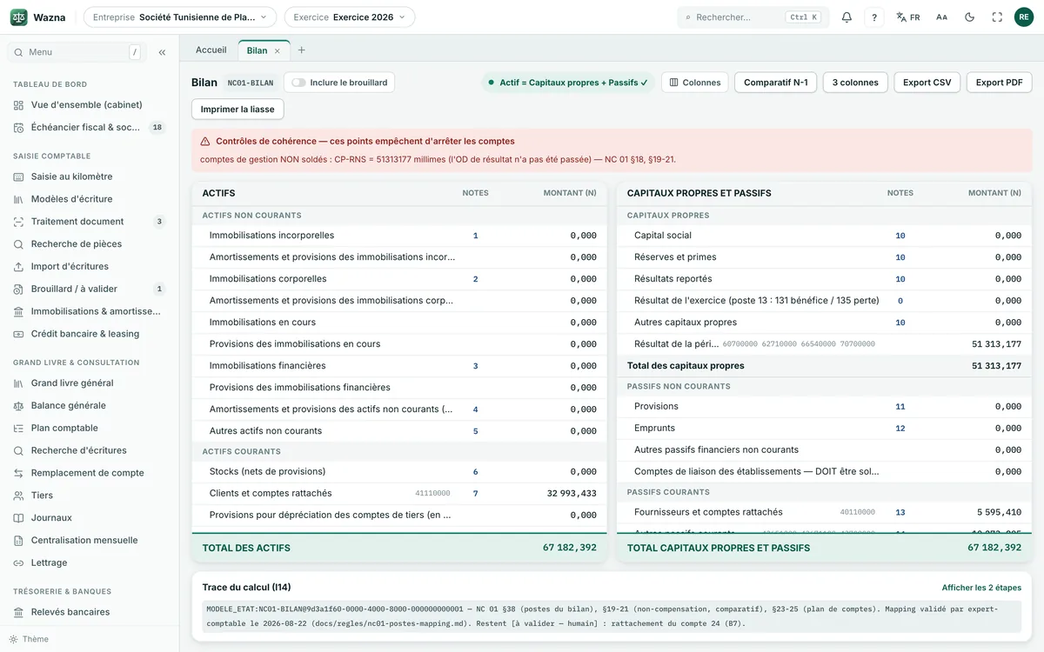Close the Bilan tab

(x=278, y=51)
